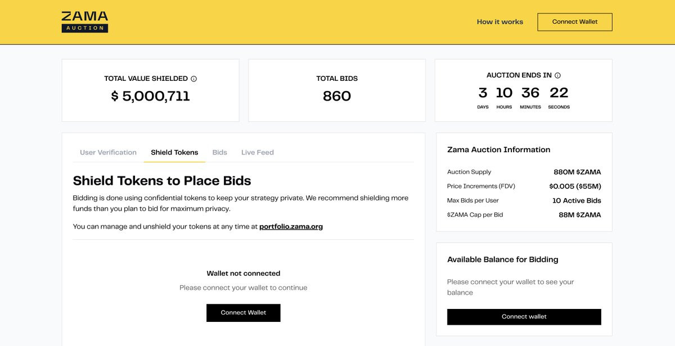The image size is (675, 346).
Task: Open the Bids tab
Action: point(220,152)
